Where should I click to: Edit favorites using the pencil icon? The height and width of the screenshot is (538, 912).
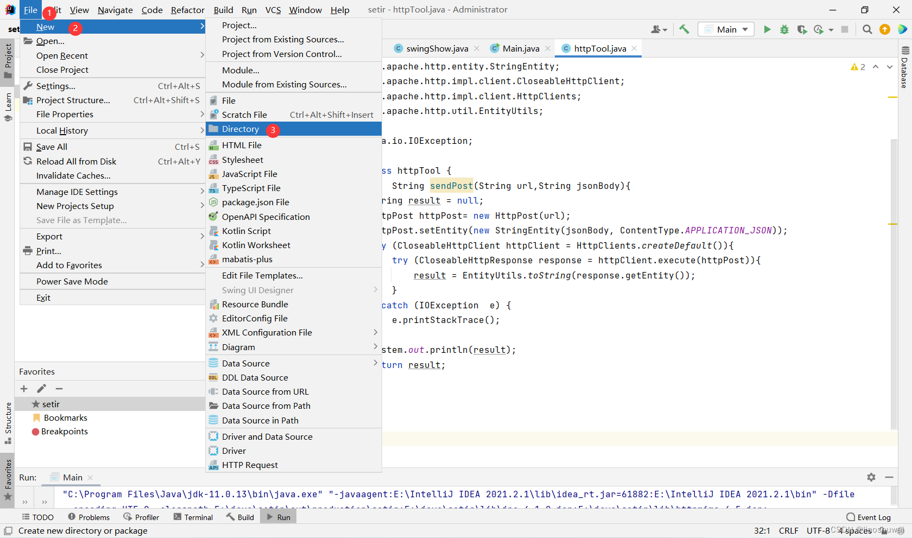tap(41, 389)
